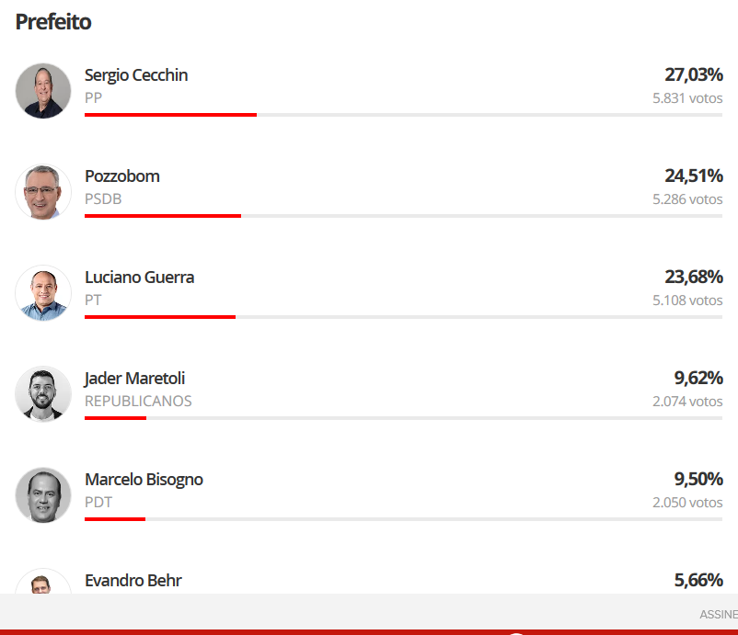
Task: Click the Prefeito section heading
Action: (53, 22)
